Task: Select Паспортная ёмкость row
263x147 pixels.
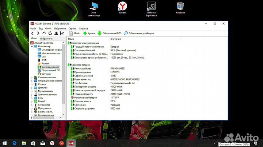Action: pyautogui.click(x=96, y=87)
